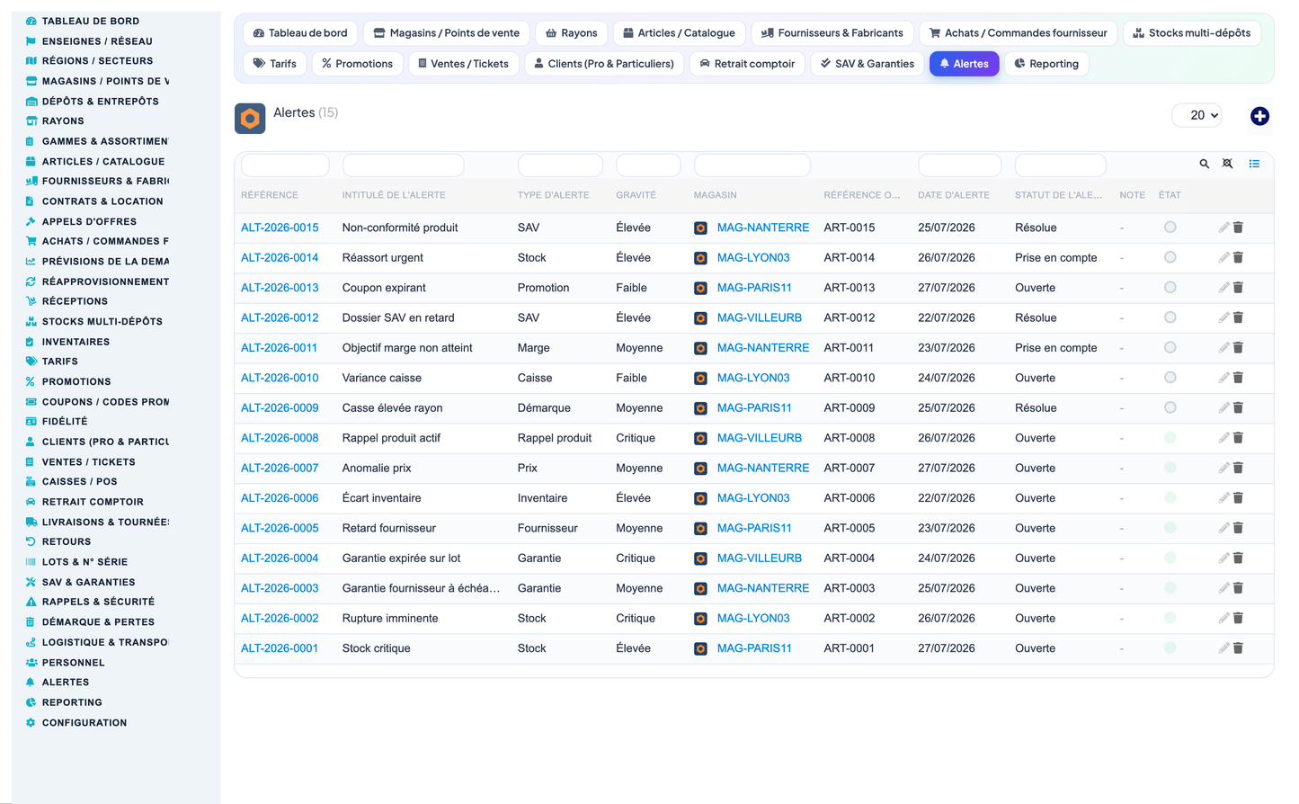The width and height of the screenshot is (1299, 804).
Task: Delete alert ALT-2026-0004 with trash icon
Action: coord(1238,558)
